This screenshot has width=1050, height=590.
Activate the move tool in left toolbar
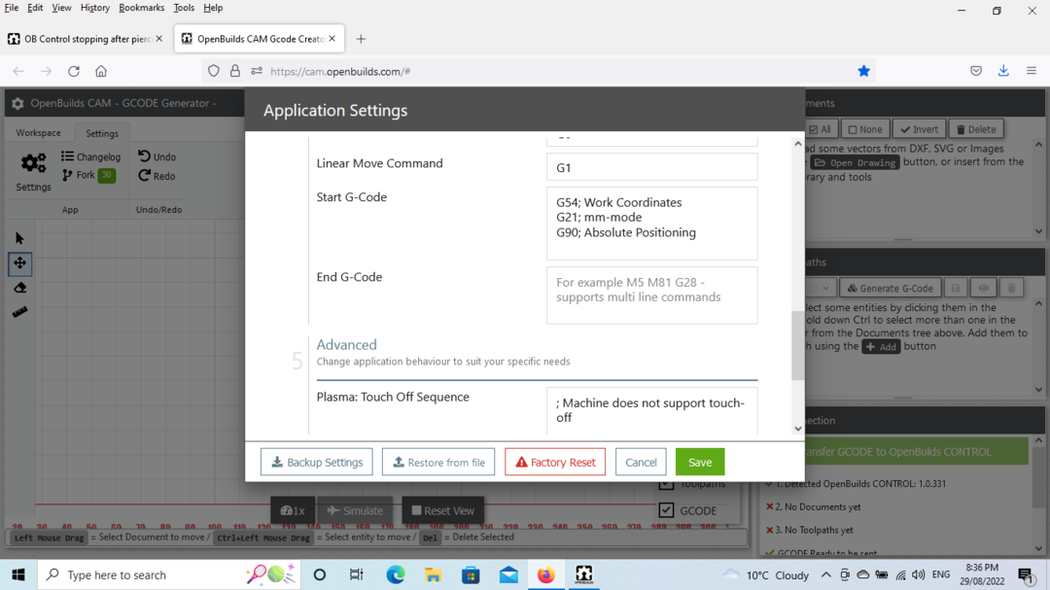[x=20, y=263]
